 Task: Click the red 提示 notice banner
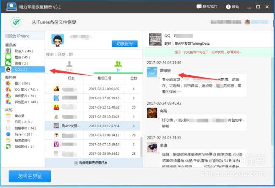coord(208,52)
